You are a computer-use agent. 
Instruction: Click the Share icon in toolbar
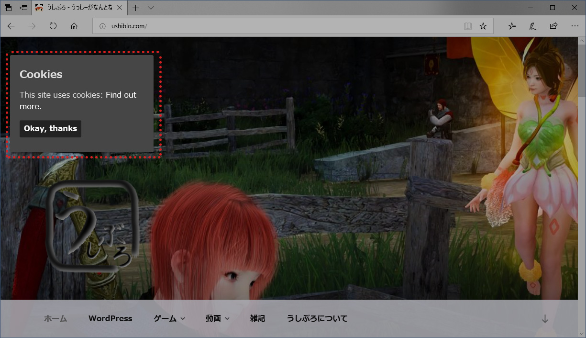click(553, 26)
